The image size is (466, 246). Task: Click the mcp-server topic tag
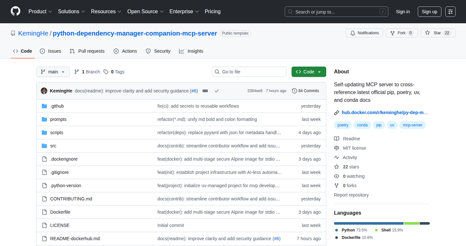[413, 125]
